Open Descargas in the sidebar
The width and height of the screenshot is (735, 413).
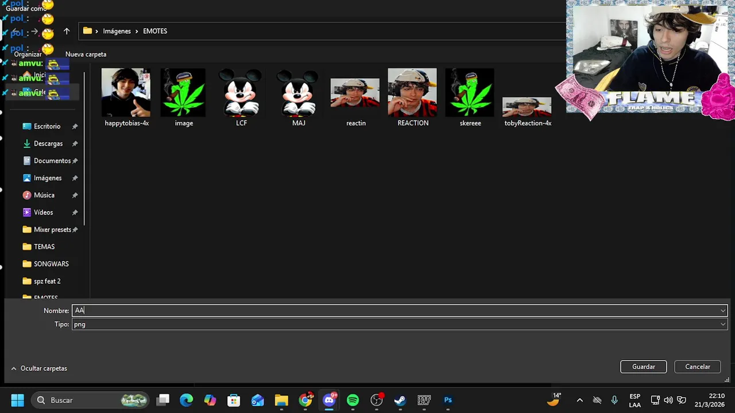tap(48, 143)
